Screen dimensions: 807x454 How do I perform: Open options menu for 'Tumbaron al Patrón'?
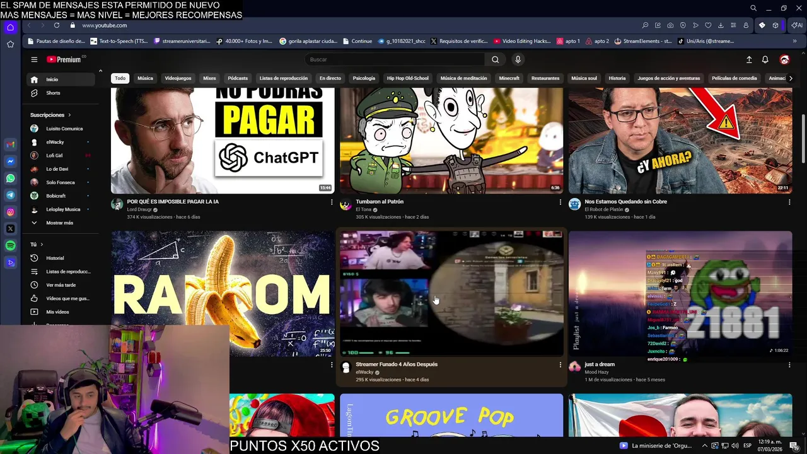coord(560,202)
